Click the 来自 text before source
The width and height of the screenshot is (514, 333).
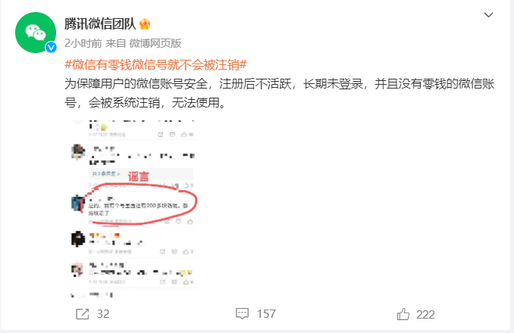(116, 43)
